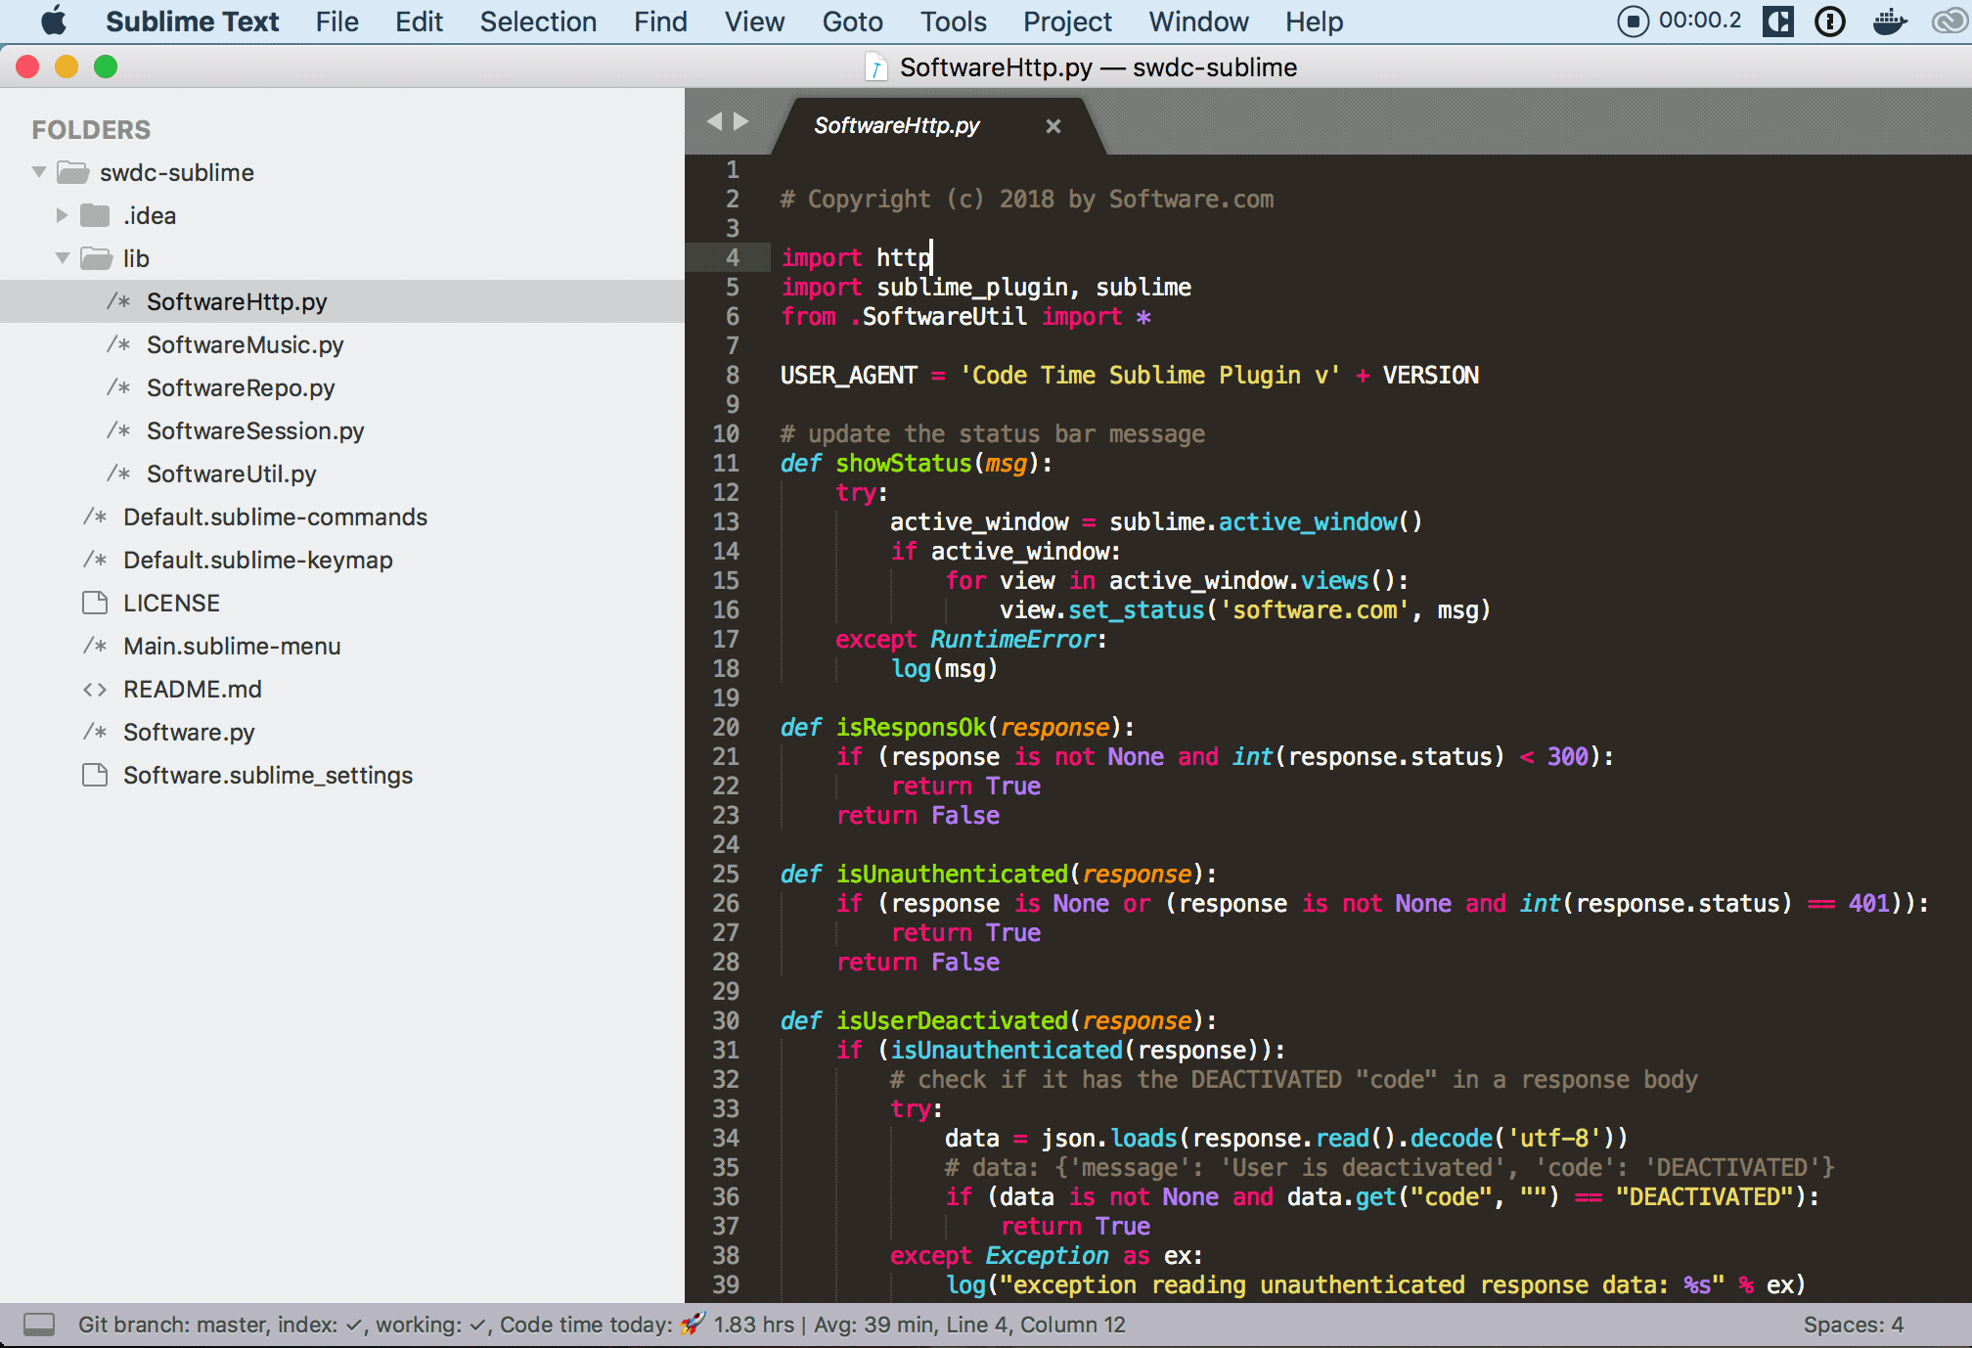The width and height of the screenshot is (1972, 1348).
Task: Collapse the lib folder
Action: point(62,258)
